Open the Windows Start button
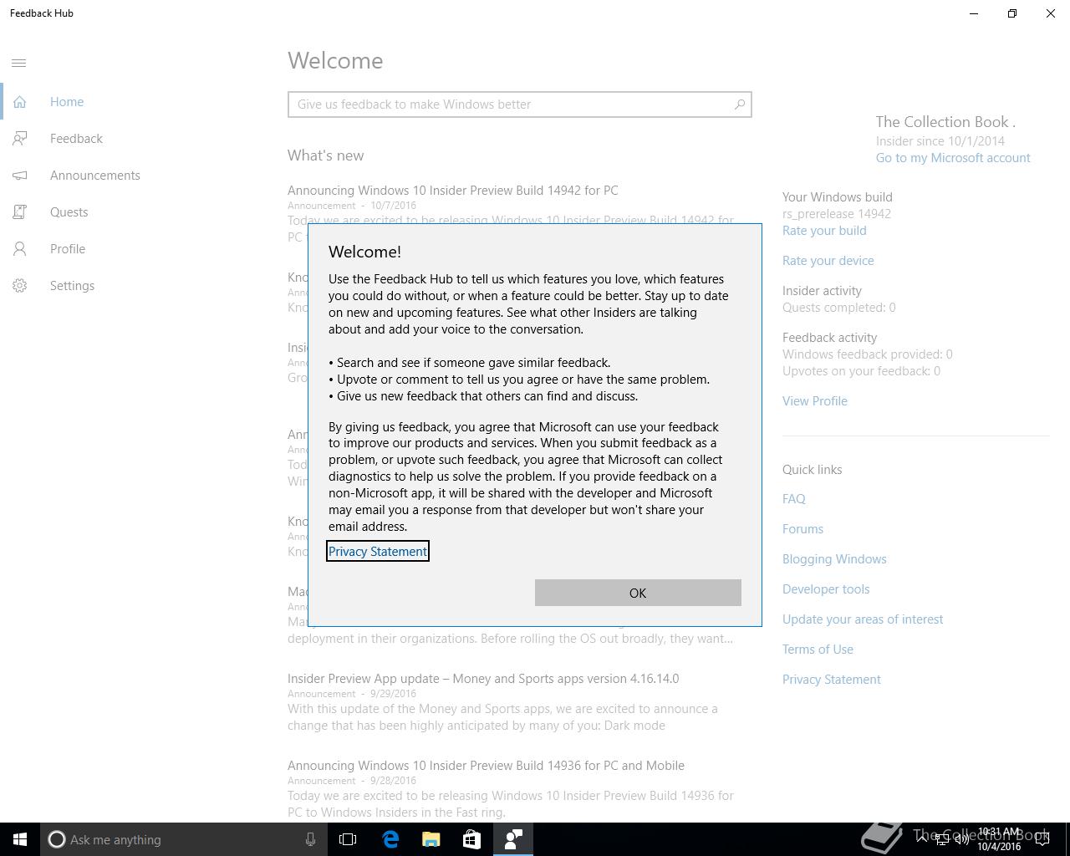The height and width of the screenshot is (856, 1070). click(x=20, y=839)
